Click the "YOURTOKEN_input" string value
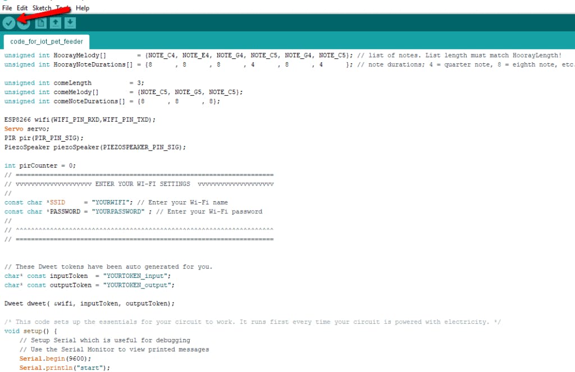The width and height of the screenshot is (575, 372). (135, 276)
